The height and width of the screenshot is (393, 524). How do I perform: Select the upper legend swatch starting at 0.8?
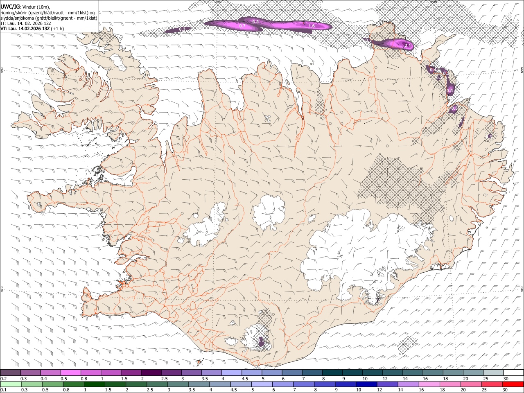point(90,373)
